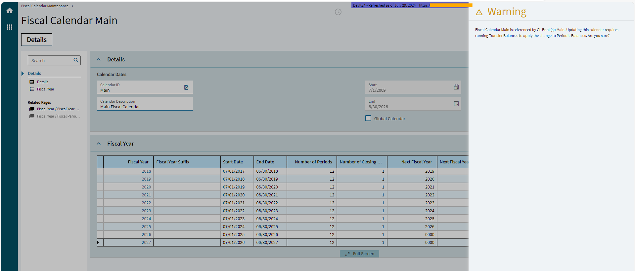The height and width of the screenshot is (271, 635).
Task: Click the Home icon in sidebar
Action: pos(10,11)
